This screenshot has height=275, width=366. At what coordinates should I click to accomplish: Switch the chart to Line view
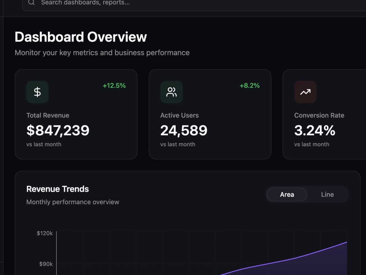coord(327,194)
